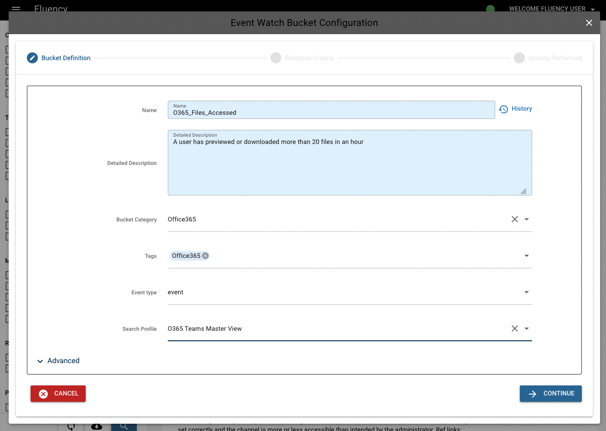Click the description textarea resize handle
This screenshot has width=606, height=431.
523,191
